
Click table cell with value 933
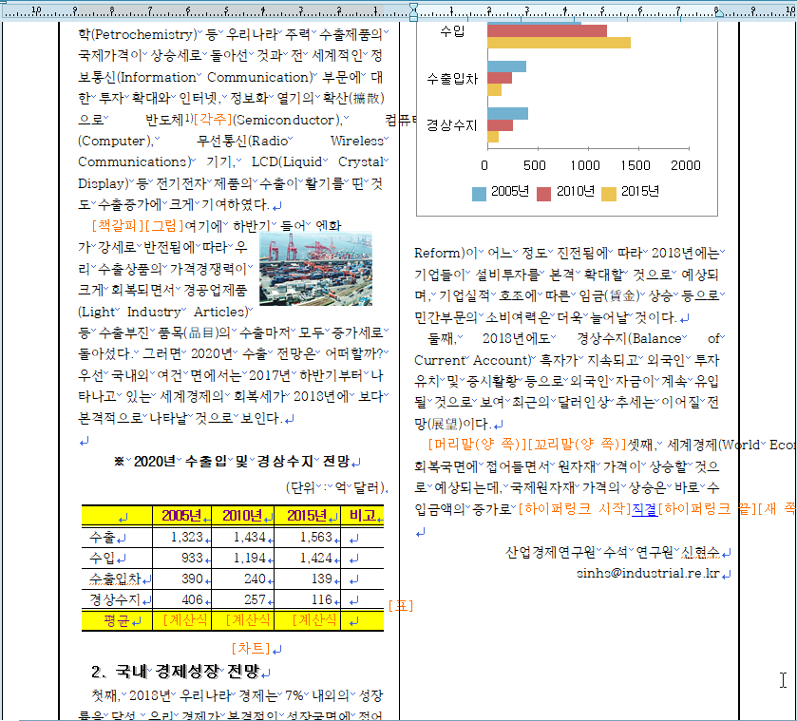point(182,558)
